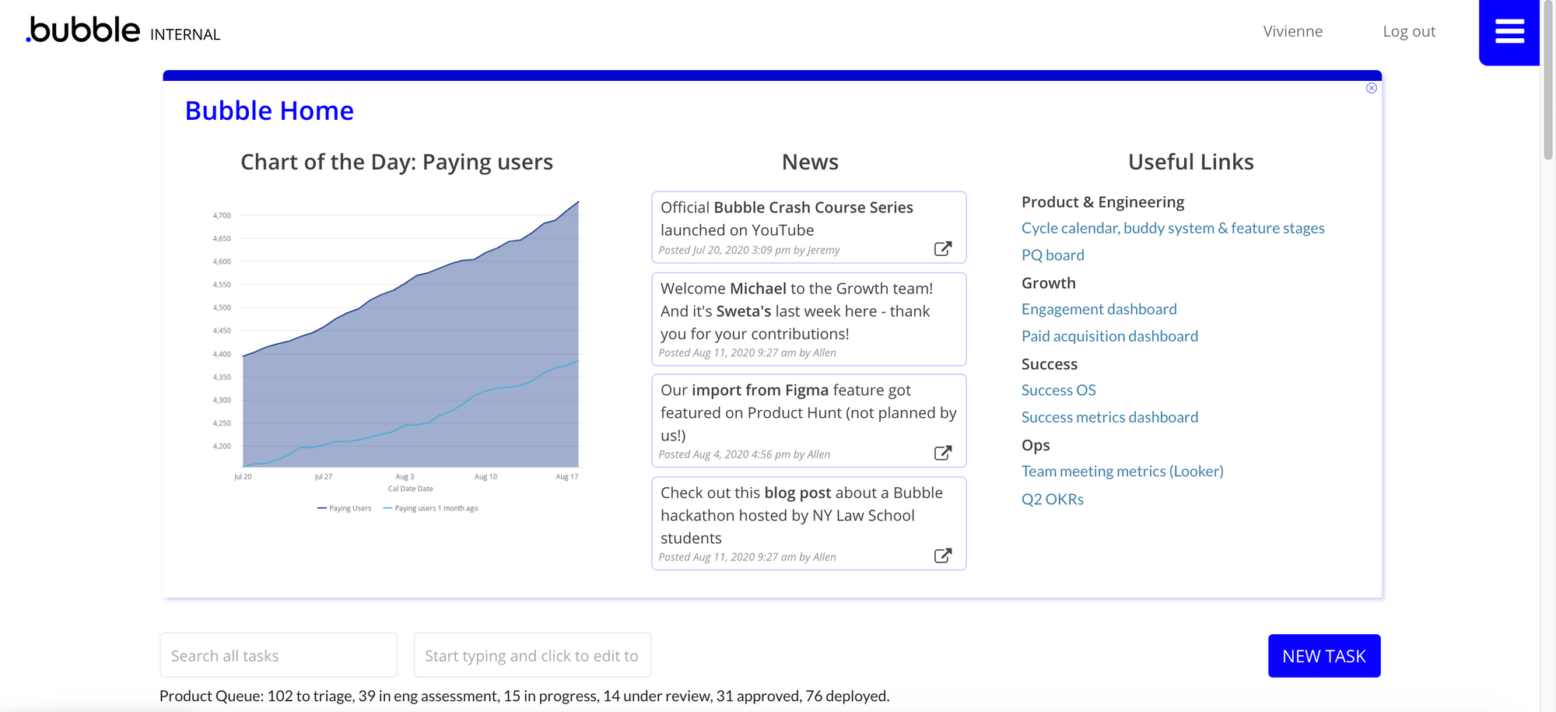This screenshot has width=1556, height=712.
Task: View the Q2 OKRs link
Action: 1052,499
